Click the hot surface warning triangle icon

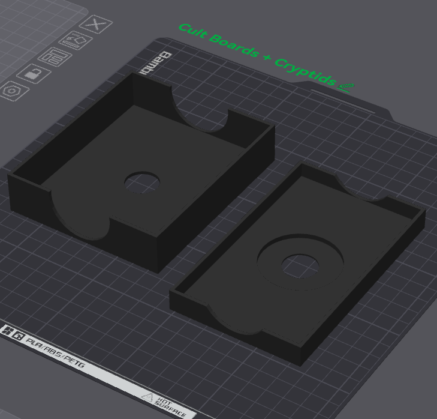[147, 397]
